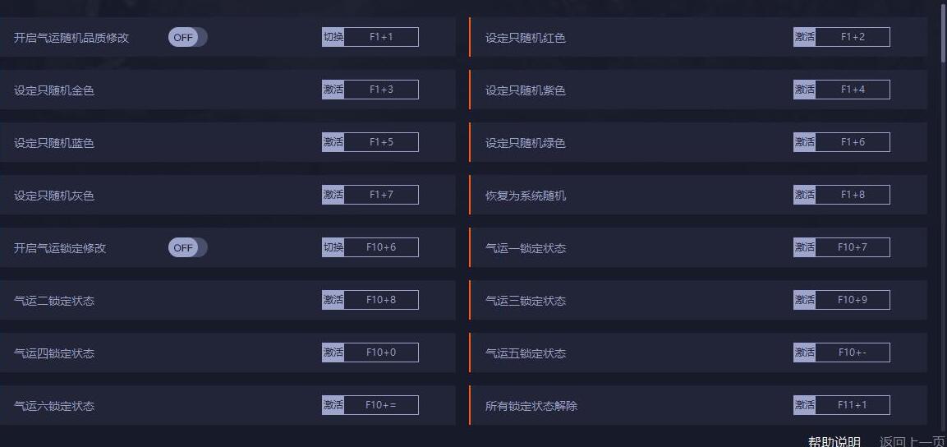Activate 气运四锁定状态
The image size is (947, 447).
(333, 353)
